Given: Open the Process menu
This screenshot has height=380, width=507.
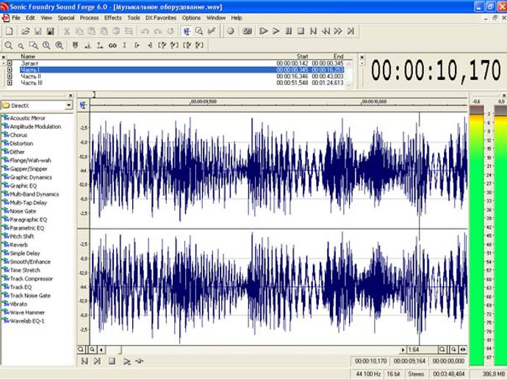Looking at the screenshot, I should [x=89, y=18].
